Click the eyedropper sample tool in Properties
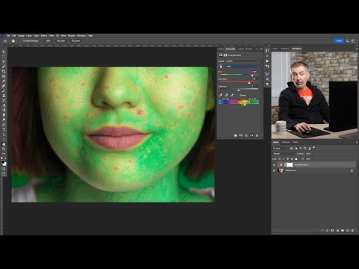The width and height of the screenshot is (359, 269). (221, 95)
